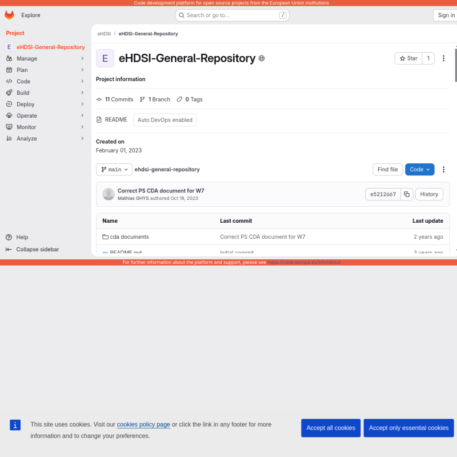Open the Help menu
This screenshot has height=457, width=457.
point(17,237)
